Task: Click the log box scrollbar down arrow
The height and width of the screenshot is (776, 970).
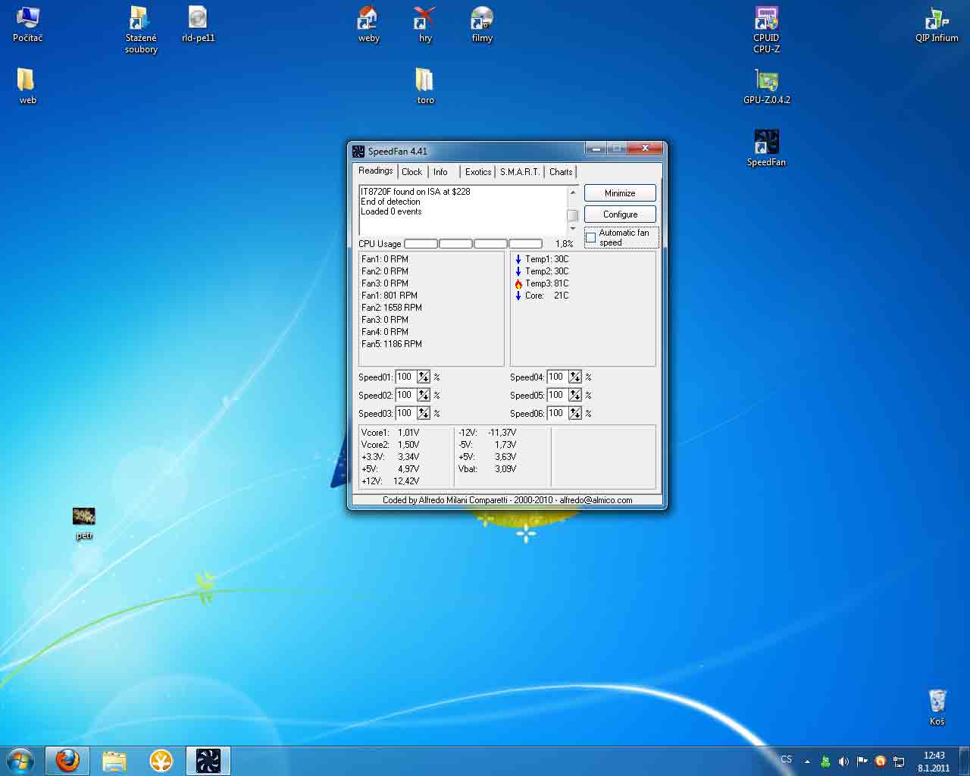Action: tap(573, 229)
